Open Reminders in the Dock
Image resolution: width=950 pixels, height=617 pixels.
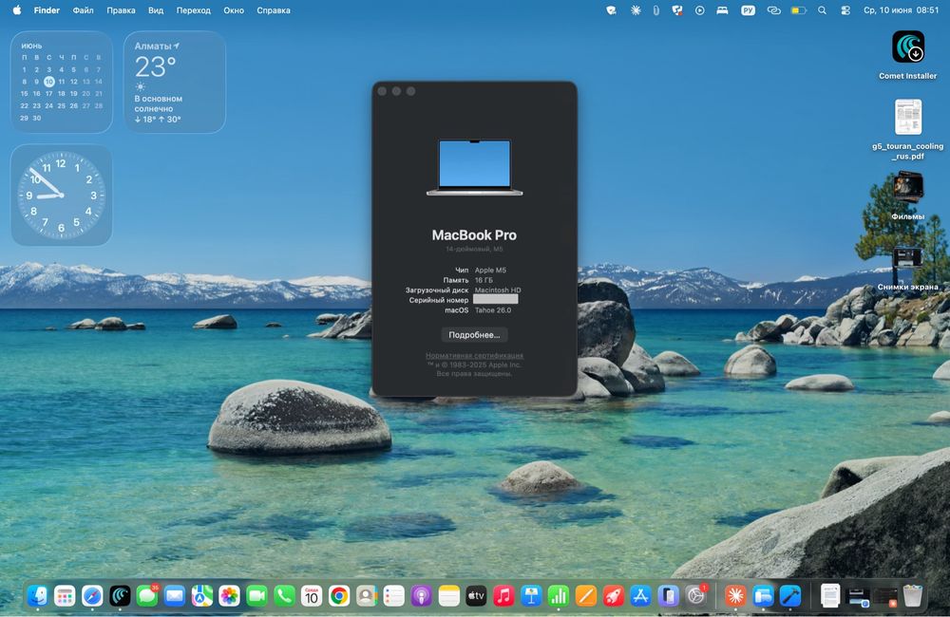click(x=394, y=596)
